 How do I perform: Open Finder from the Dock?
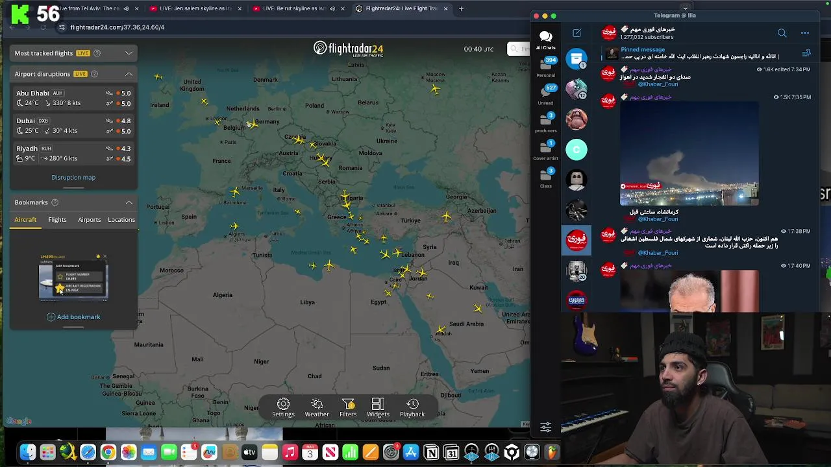click(27, 452)
